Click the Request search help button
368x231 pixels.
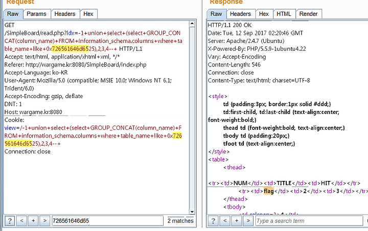[10, 221]
